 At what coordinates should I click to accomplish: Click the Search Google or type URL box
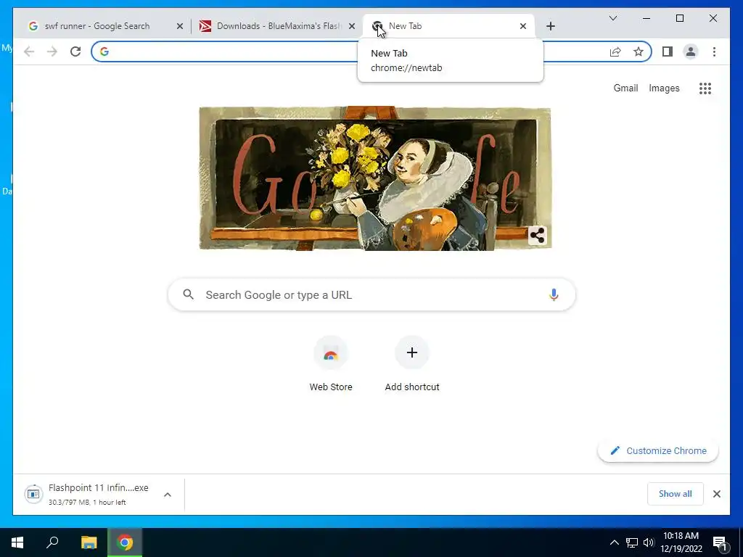click(x=371, y=294)
